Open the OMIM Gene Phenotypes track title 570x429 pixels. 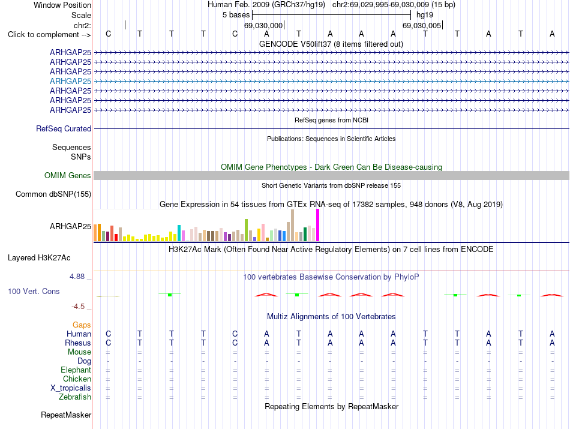point(331,167)
